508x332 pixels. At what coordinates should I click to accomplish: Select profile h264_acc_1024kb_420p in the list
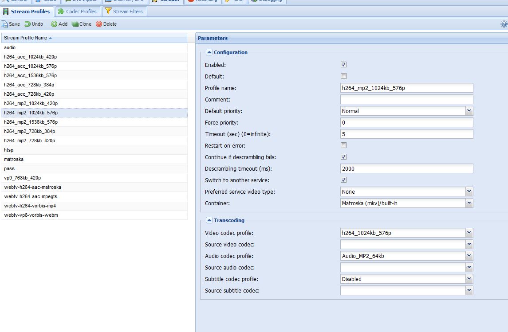click(94, 57)
